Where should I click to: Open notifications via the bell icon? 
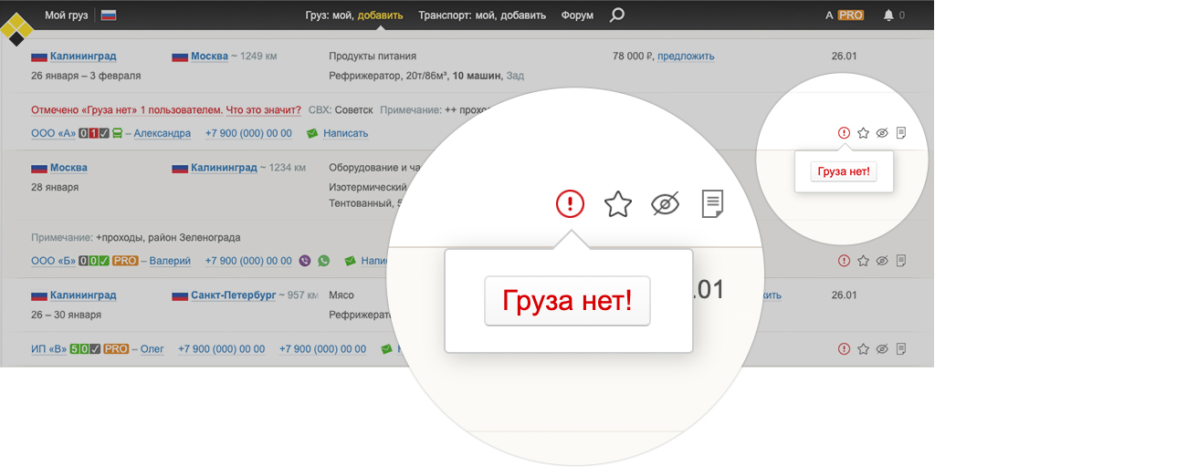click(888, 16)
